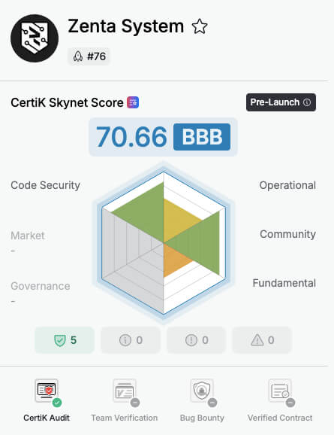This screenshot has width=334, height=435.
Task: Open the Bug Bounty label
Action: (x=202, y=418)
